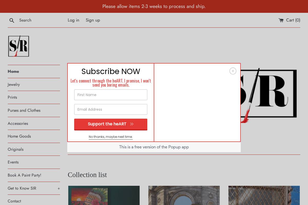The image size is (308, 205).
Task: Browse the Home Goods collection
Action: tap(19, 136)
